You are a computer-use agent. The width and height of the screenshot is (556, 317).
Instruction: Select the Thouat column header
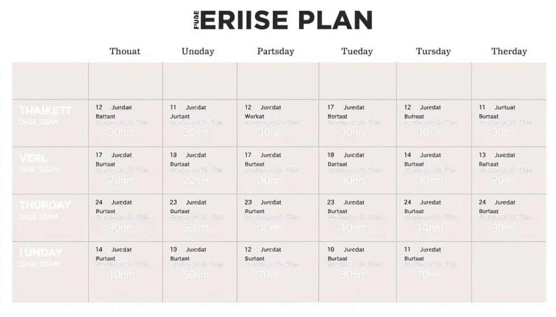(125, 51)
